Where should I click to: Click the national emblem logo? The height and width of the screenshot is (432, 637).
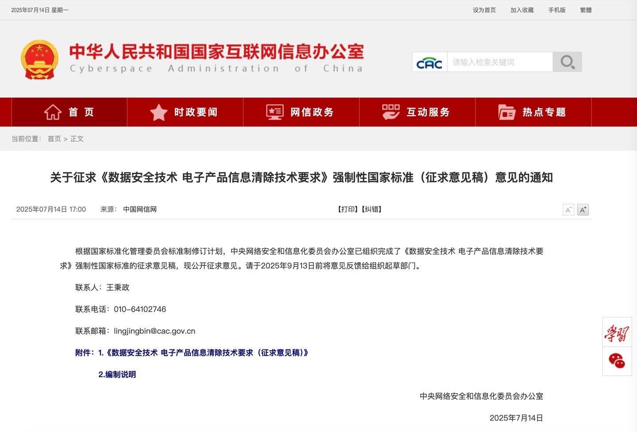tap(40, 58)
